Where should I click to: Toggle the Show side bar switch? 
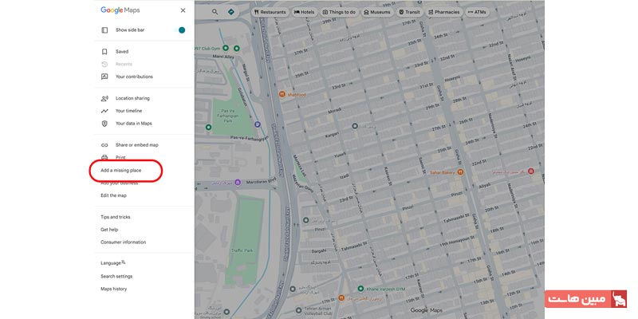pyautogui.click(x=179, y=30)
